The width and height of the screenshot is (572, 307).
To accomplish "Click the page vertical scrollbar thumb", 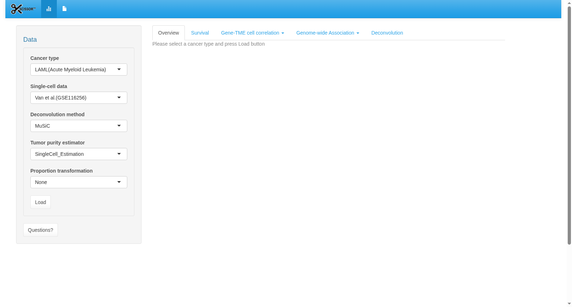I will pos(569,125).
